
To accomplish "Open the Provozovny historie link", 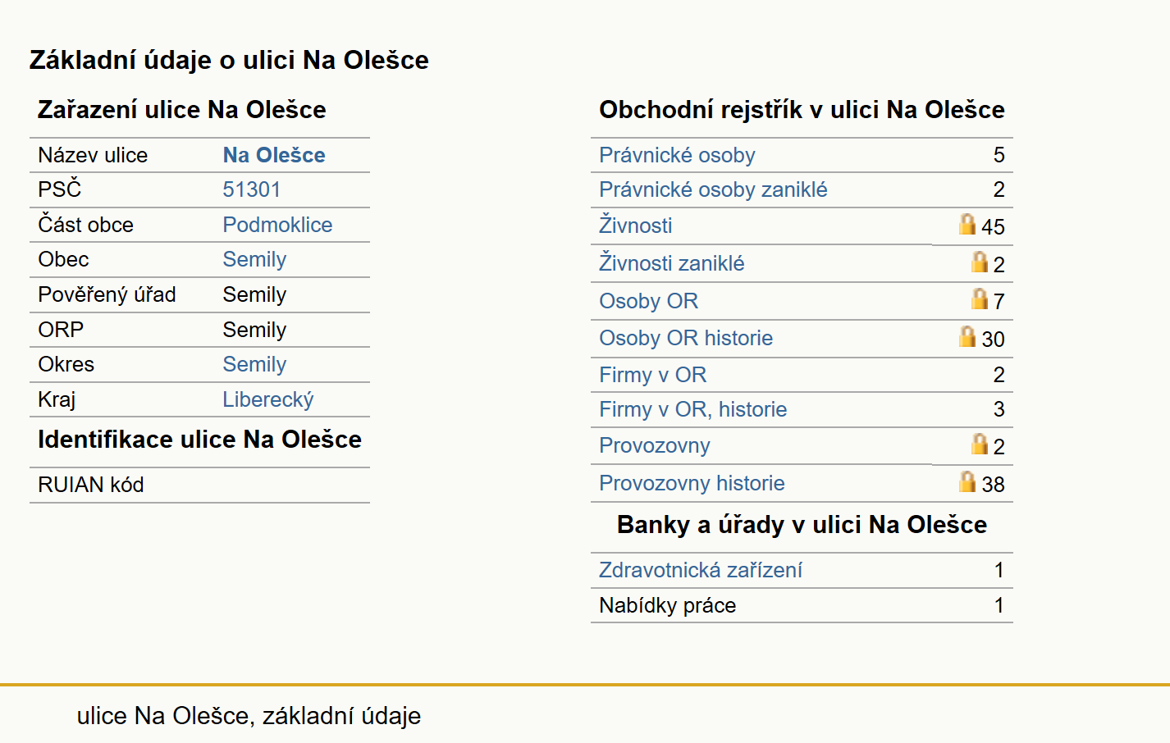I will pyautogui.click(x=692, y=483).
